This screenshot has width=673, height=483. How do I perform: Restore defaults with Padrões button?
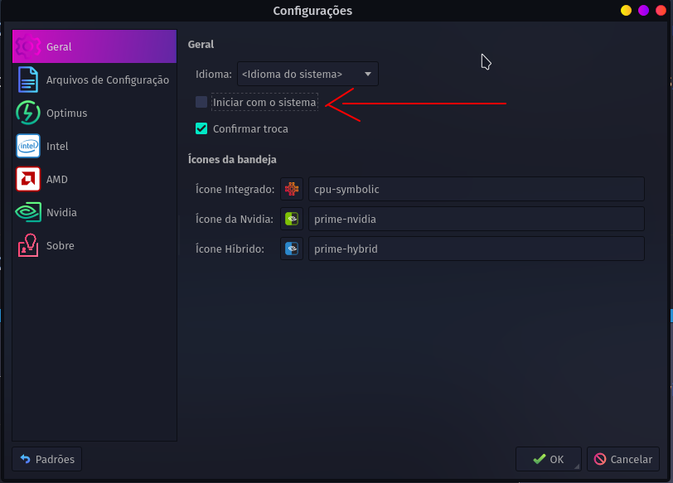tap(46, 459)
